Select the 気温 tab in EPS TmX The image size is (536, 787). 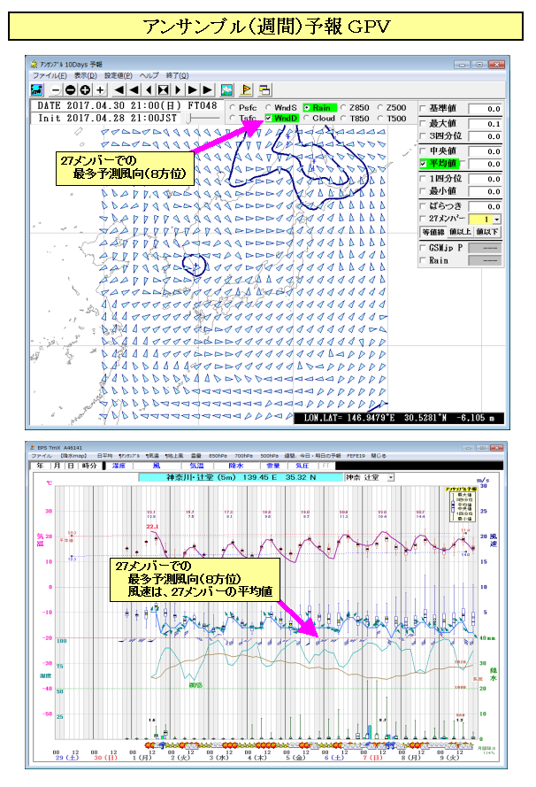[196, 466]
